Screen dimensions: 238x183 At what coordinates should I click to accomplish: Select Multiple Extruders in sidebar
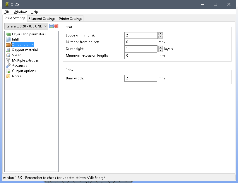(26, 60)
